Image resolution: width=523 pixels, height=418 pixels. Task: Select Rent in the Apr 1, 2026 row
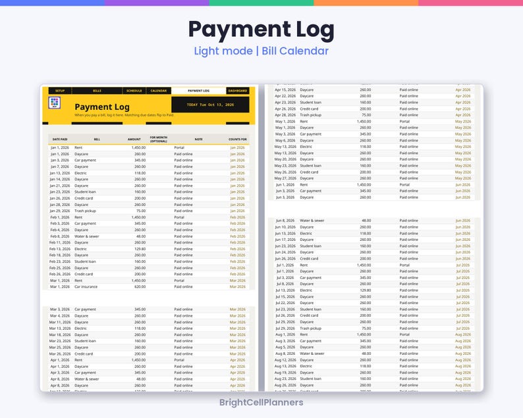click(78, 360)
